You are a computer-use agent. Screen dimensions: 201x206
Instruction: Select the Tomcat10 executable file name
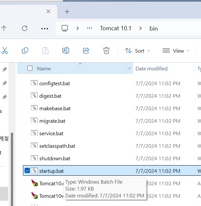pos(51,184)
